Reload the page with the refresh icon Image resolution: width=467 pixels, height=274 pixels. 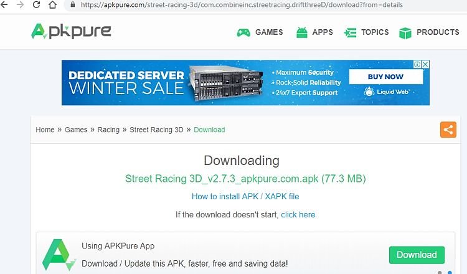(36, 4)
